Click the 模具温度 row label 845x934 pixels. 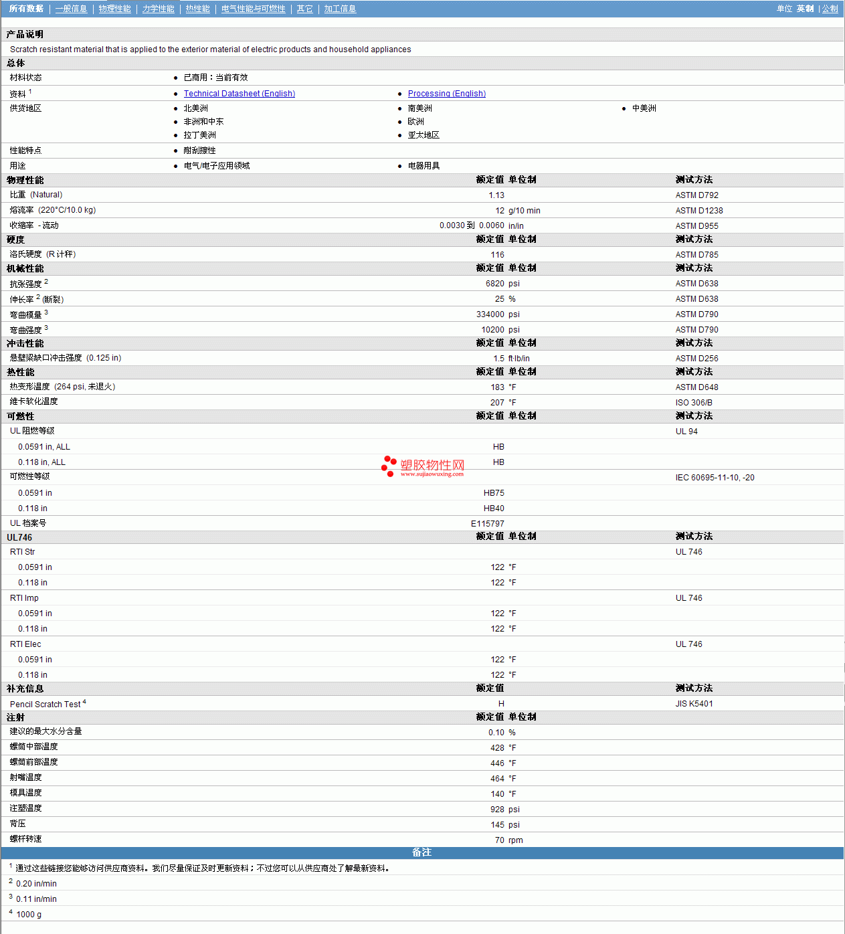click(26, 793)
